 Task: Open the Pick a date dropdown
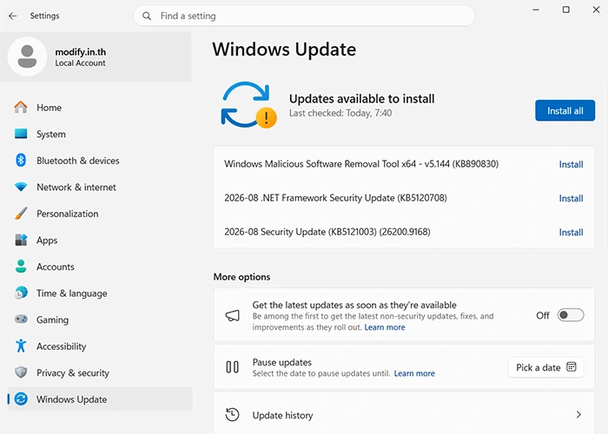click(x=546, y=367)
